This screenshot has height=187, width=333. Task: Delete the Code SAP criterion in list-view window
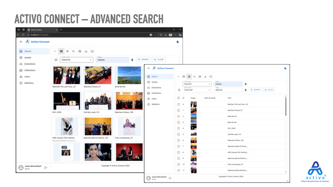pyautogui.click(x=246, y=90)
